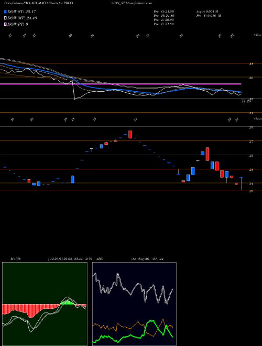Click the 23 price axis label
The height and width of the screenshot is (346, 262).
coord(251,170)
